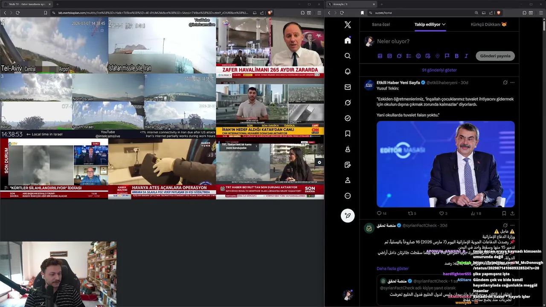
Task: Select the CNN Türk Katar live stream
Action: click(x=270, y=109)
